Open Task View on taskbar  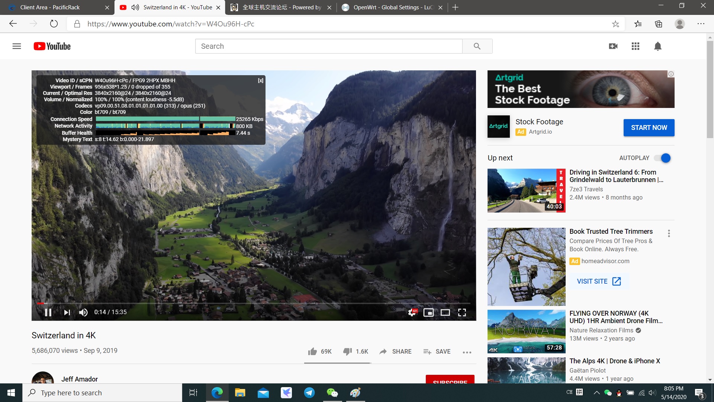[193, 393]
